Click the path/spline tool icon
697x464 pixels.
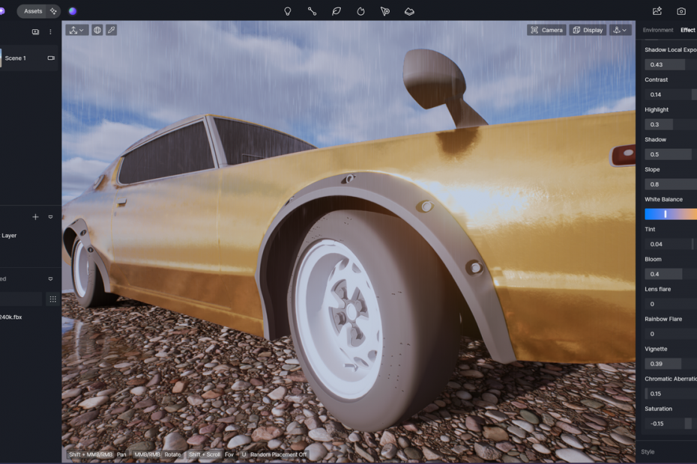coord(312,11)
